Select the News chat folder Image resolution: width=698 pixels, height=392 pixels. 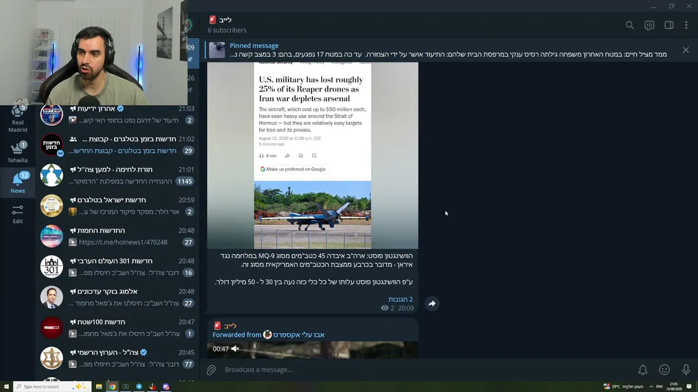click(17, 183)
